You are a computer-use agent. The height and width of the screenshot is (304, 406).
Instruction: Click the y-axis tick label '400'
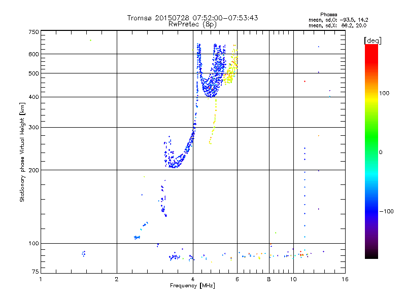[33, 97]
